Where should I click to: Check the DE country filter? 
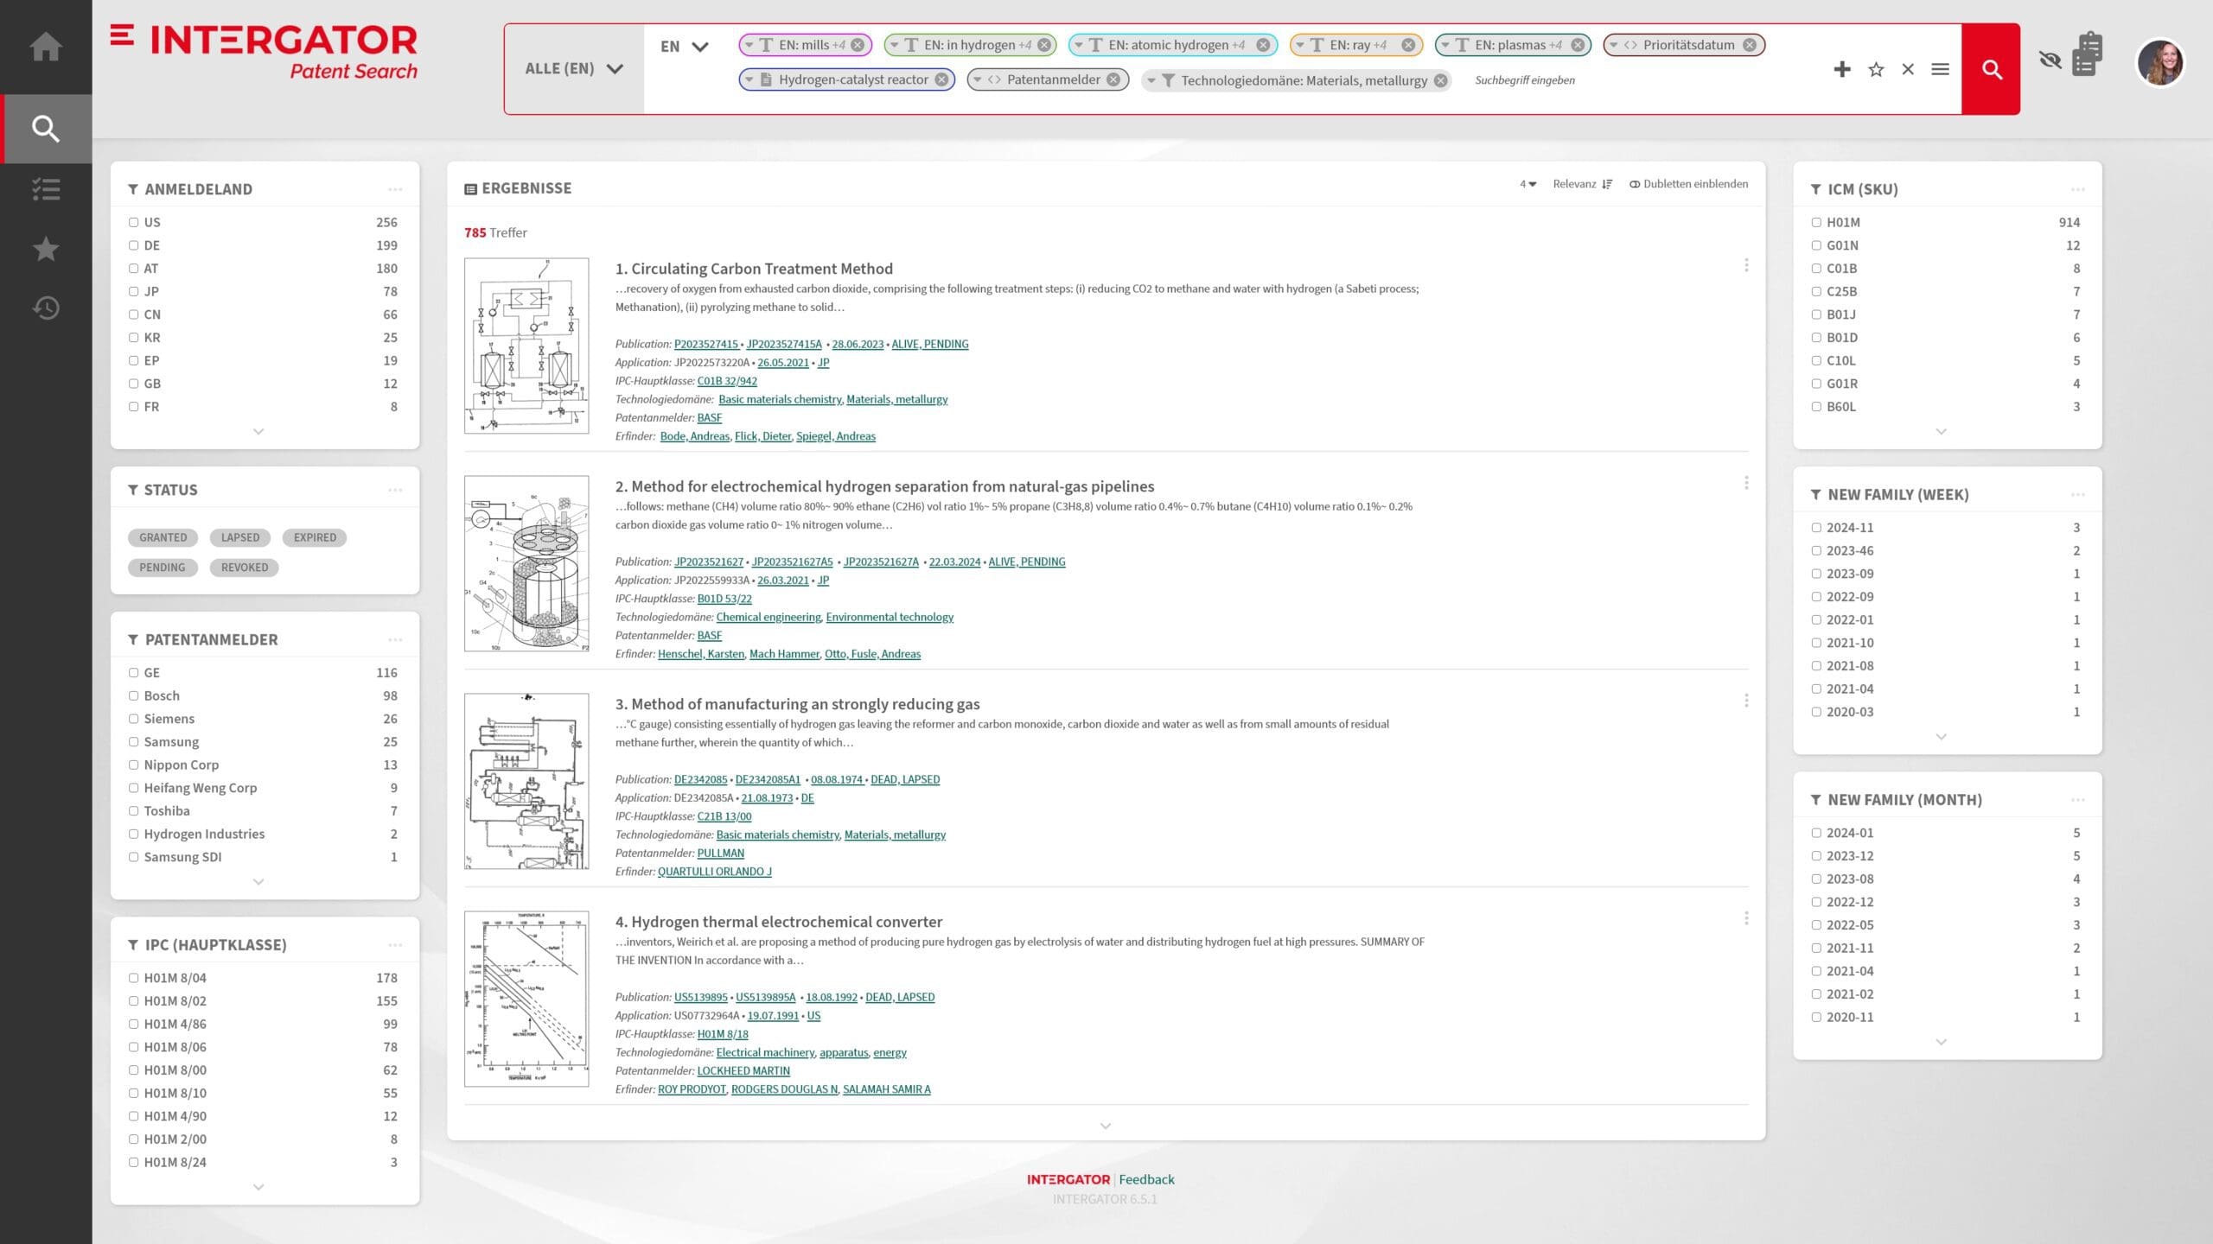(133, 245)
